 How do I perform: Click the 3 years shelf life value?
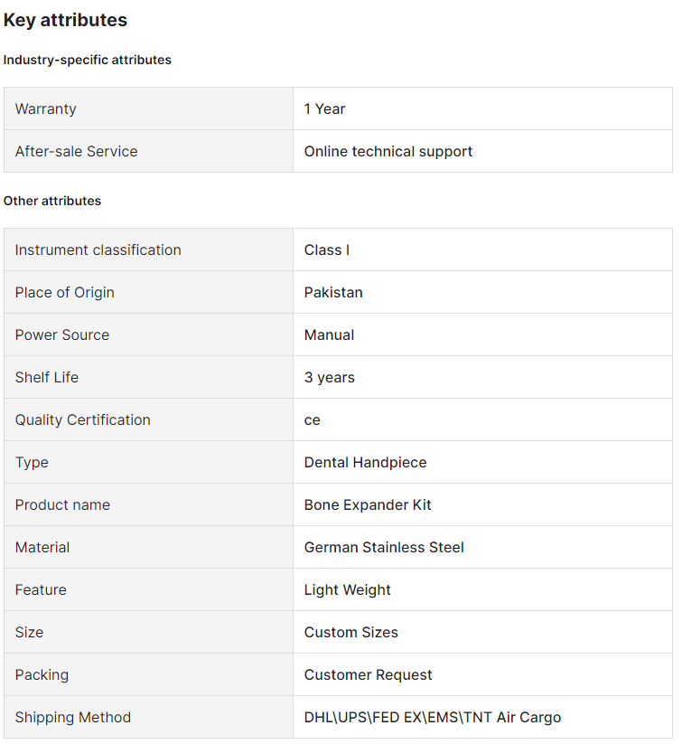click(x=330, y=377)
